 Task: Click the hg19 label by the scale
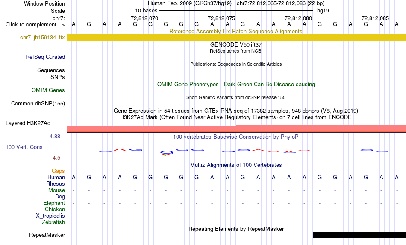[323, 11]
